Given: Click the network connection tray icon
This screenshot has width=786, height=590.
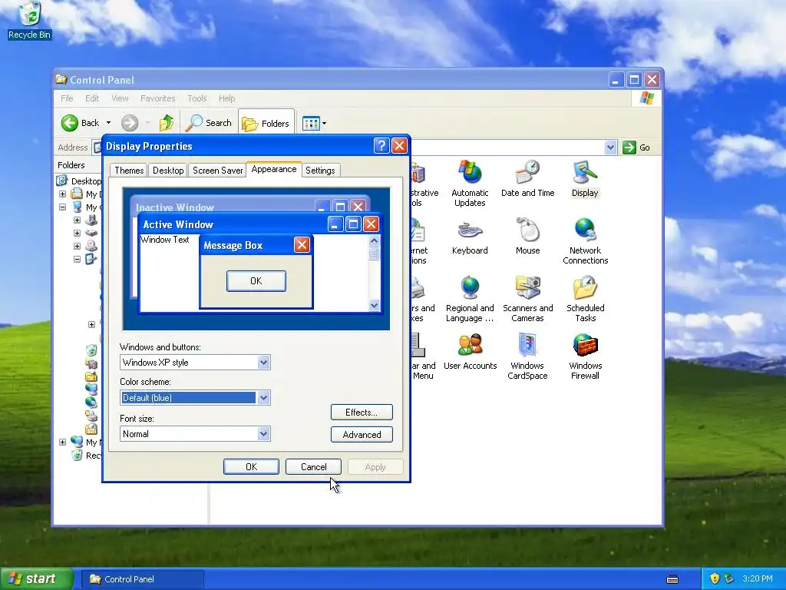Looking at the screenshot, I should coord(729,578).
